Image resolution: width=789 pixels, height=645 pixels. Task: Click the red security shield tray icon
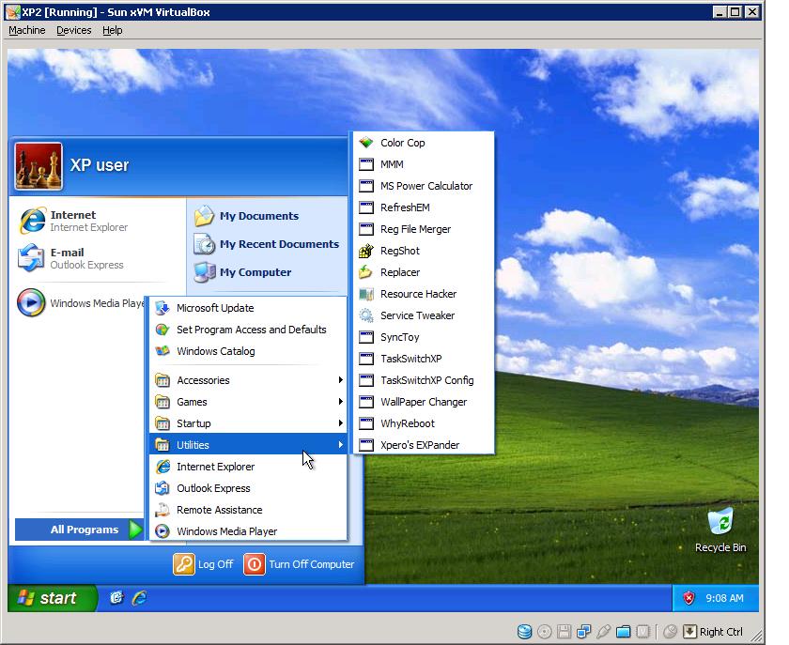[x=688, y=598]
